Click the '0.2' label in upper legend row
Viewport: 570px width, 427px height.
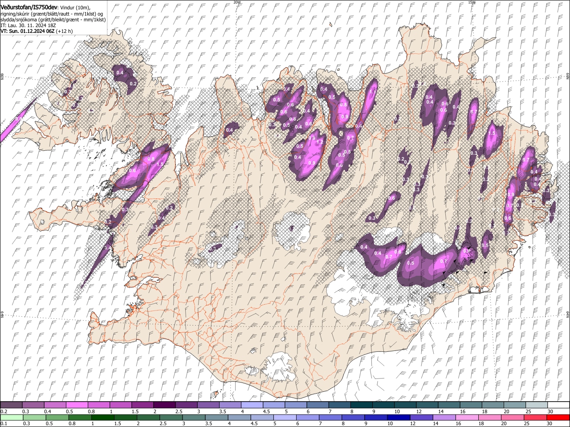(4, 411)
